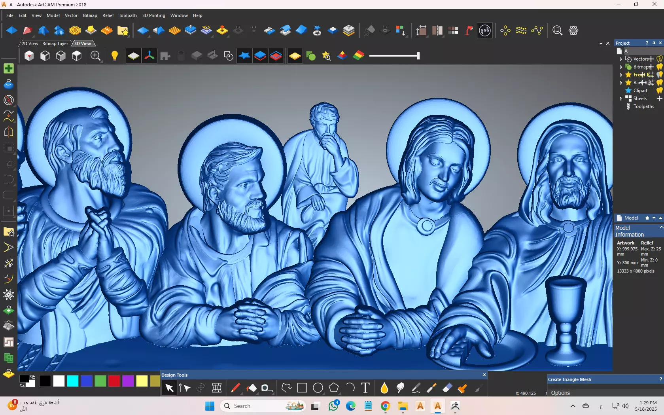This screenshot has height=415, width=664.
Task: Click the green plus icon in left sidebar
Action: [x=8, y=68]
